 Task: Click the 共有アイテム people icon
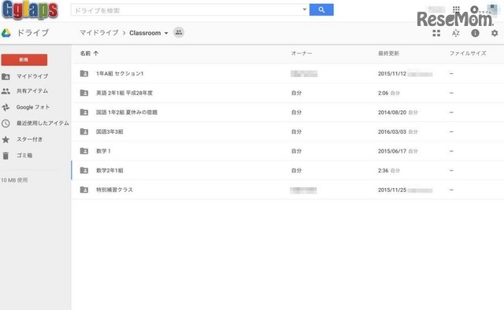pos(6,91)
